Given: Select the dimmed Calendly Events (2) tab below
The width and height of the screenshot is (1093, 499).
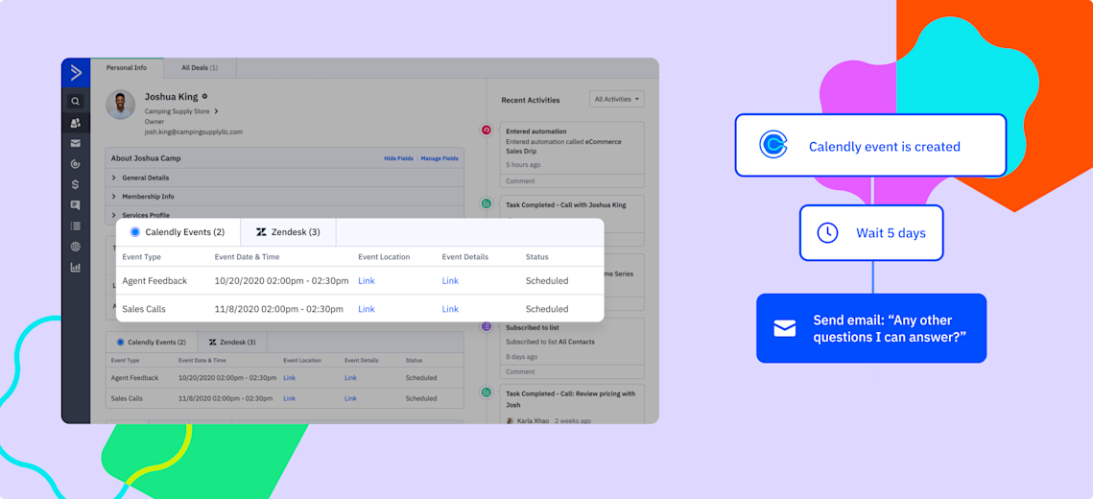Looking at the screenshot, I should tap(152, 343).
